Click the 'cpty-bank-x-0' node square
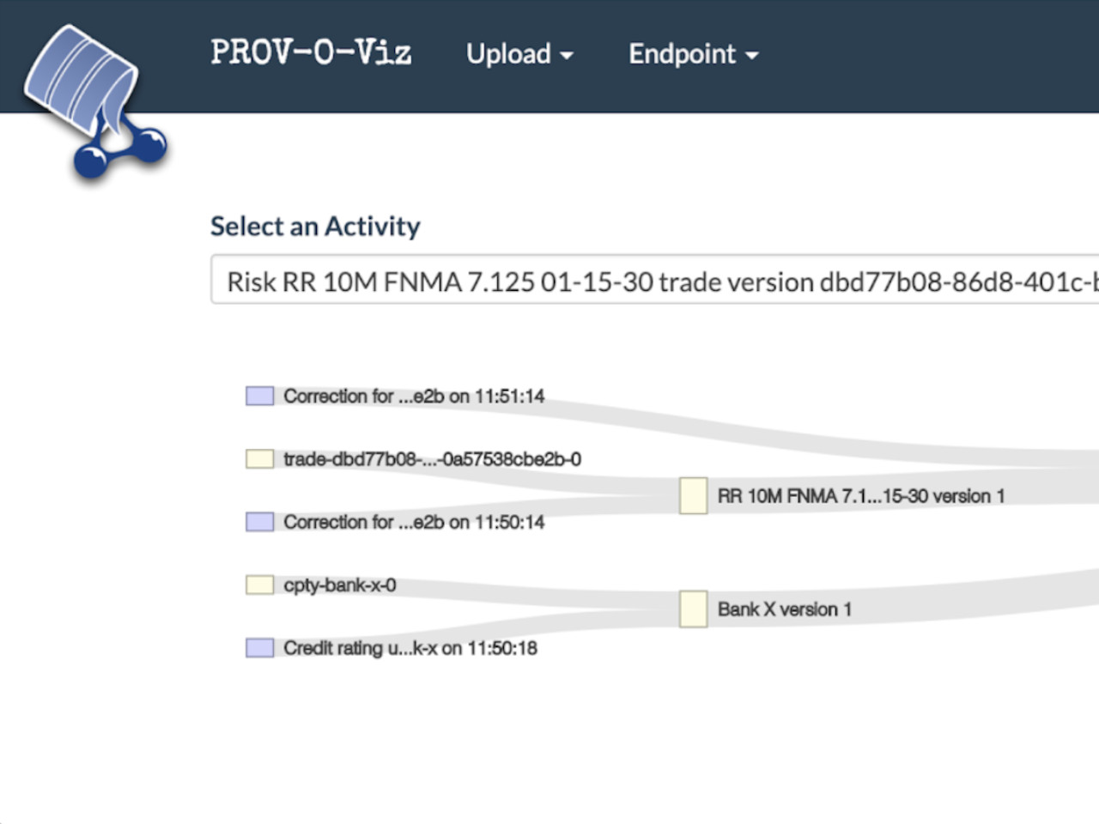Viewport: 1099px width, 824px height. [258, 585]
